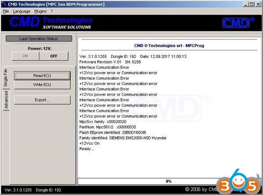263x195 pixels.
Task: Turn power OFF
Action: tap(53, 56)
